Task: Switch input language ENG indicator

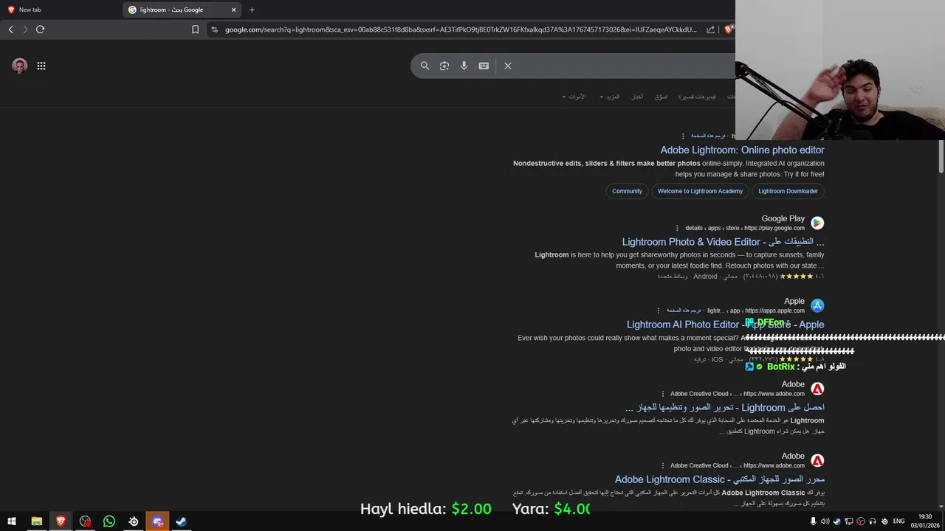Action: coord(898,521)
